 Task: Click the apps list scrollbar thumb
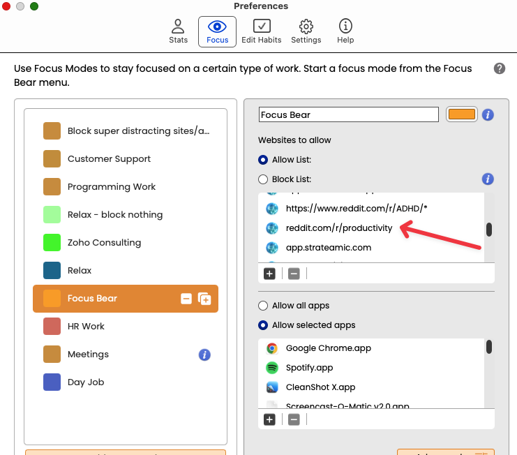pyautogui.click(x=489, y=347)
